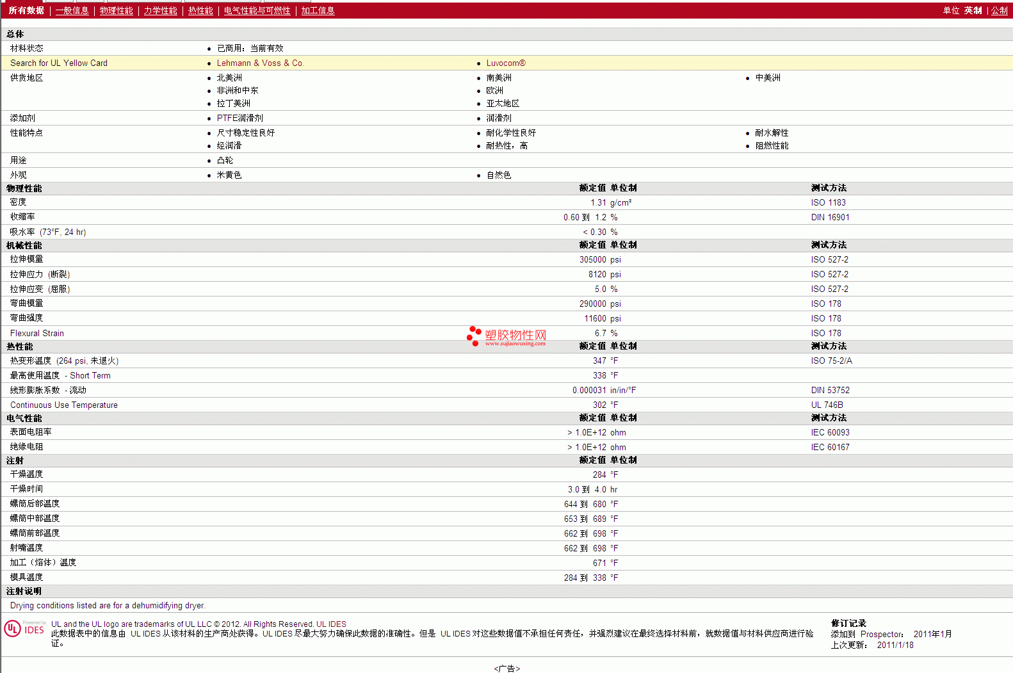Click the 中美洲 region entry

pyautogui.click(x=768, y=77)
